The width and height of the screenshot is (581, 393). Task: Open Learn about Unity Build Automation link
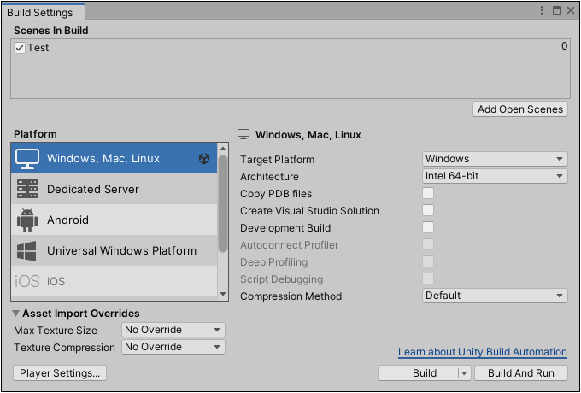point(483,352)
